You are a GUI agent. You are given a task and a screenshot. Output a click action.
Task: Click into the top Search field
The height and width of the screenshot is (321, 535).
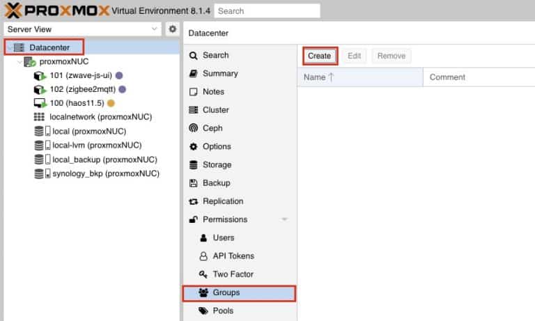[267, 11]
